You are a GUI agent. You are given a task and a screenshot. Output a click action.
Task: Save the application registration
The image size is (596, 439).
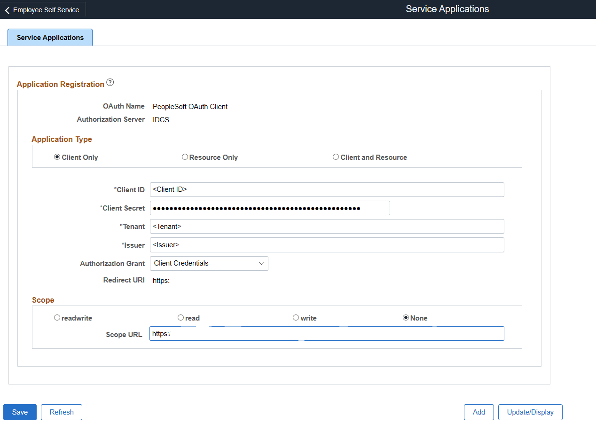coord(19,412)
